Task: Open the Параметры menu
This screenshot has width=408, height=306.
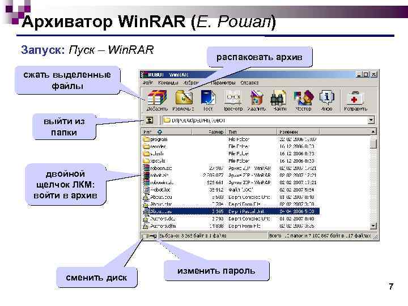Action: pos(223,83)
